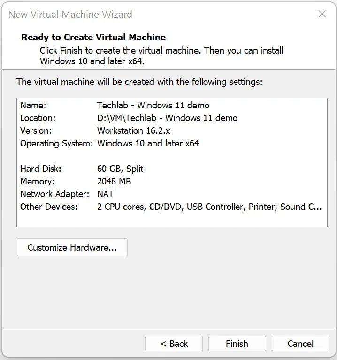Click the 'Ready to Create Virtual Machine' heading

[x=93, y=37]
